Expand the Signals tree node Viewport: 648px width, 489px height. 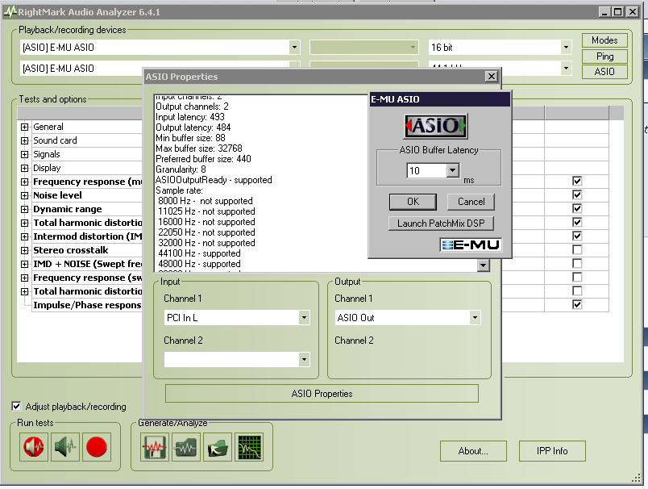pos(24,154)
